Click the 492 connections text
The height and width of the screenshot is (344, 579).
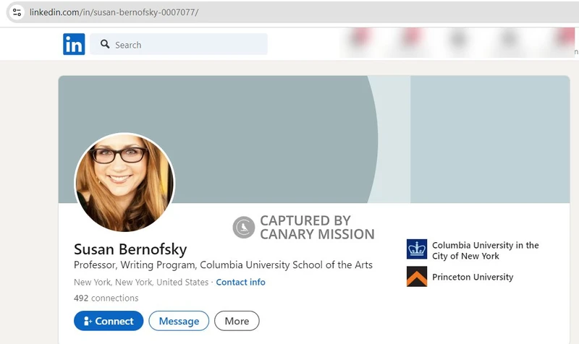pos(106,298)
